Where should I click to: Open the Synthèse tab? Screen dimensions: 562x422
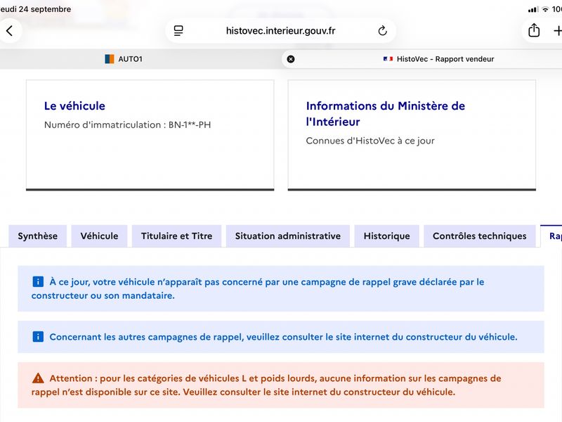tap(38, 236)
